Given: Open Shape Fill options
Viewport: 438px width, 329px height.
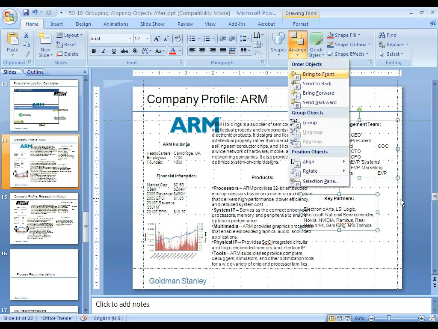Looking at the screenshot, I should (x=343, y=35).
